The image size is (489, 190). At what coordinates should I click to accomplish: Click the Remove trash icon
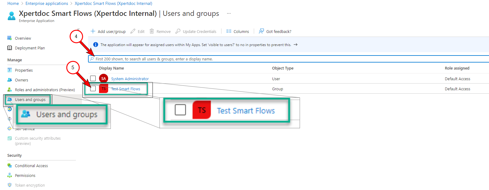point(152,31)
